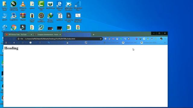Open the This PC desktop icon

coord(5,17)
